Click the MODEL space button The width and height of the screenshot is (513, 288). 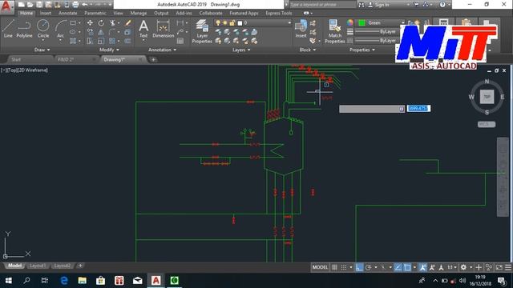coord(320,267)
